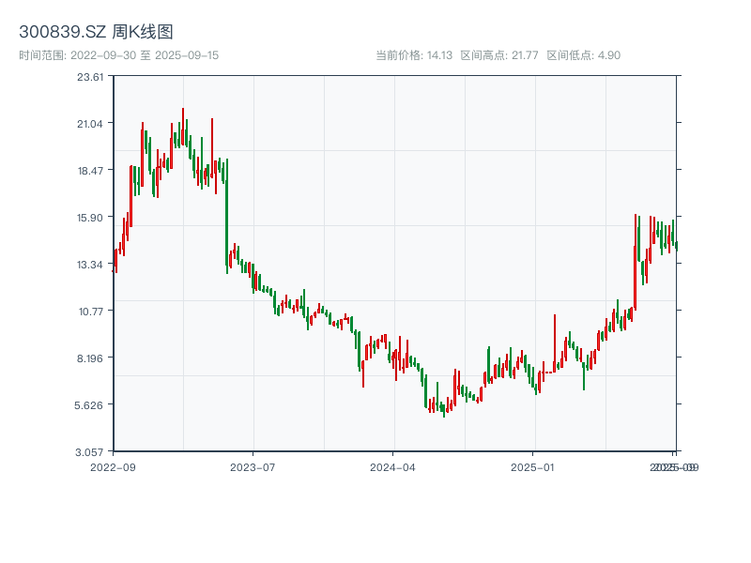Select the 2023-07 x-axis date label
The height and width of the screenshot is (563, 751).
(x=253, y=466)
